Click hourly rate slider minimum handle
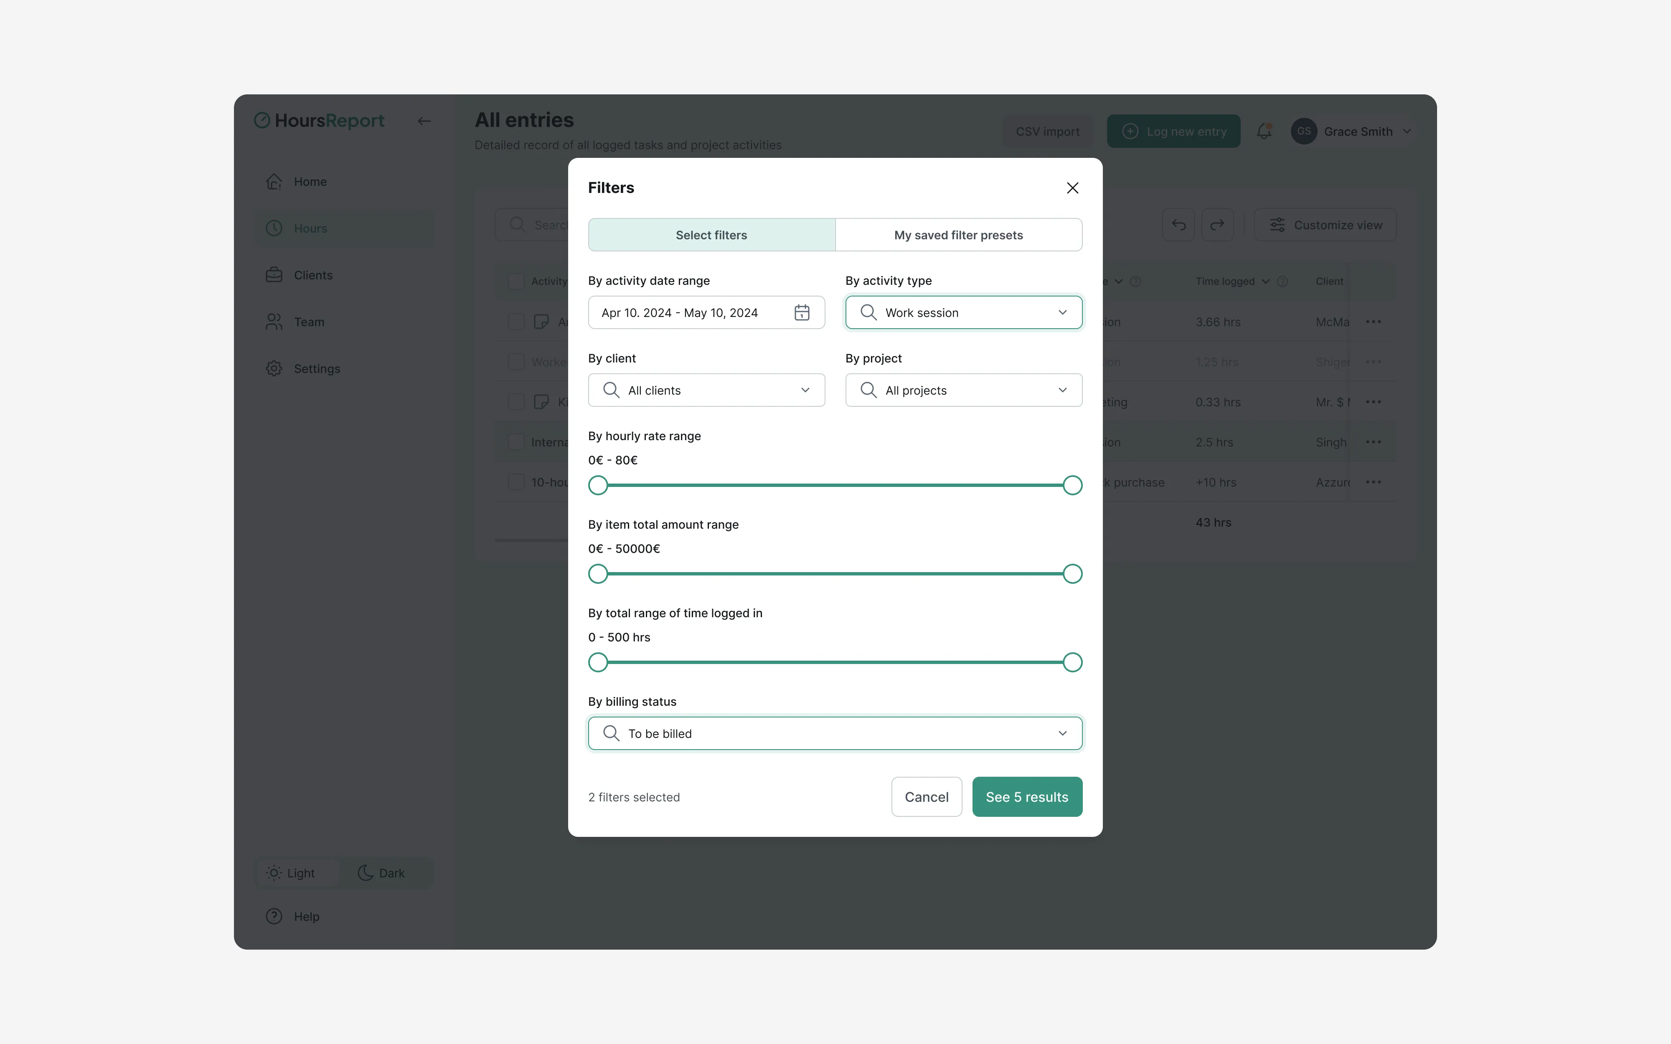This screenshot has width=1671, height=1044. click(x=598, y=485)
